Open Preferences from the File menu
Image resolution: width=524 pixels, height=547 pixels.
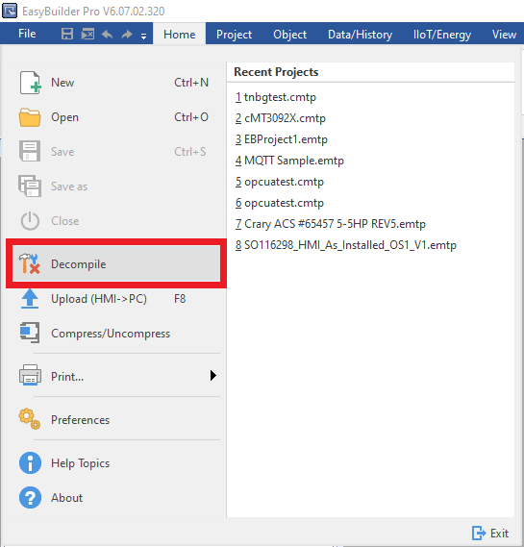coord(116,419)
